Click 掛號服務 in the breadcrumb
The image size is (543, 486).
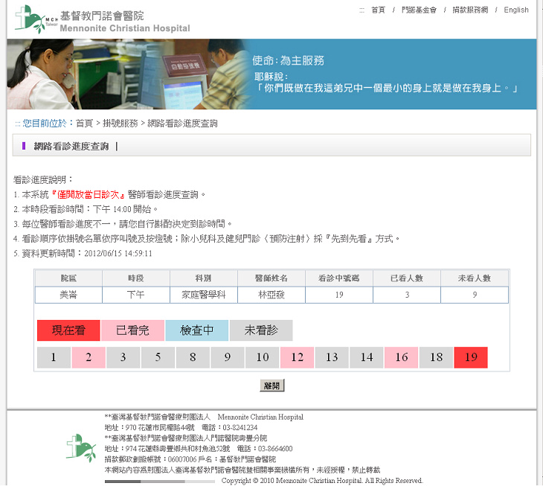point(121,124)
